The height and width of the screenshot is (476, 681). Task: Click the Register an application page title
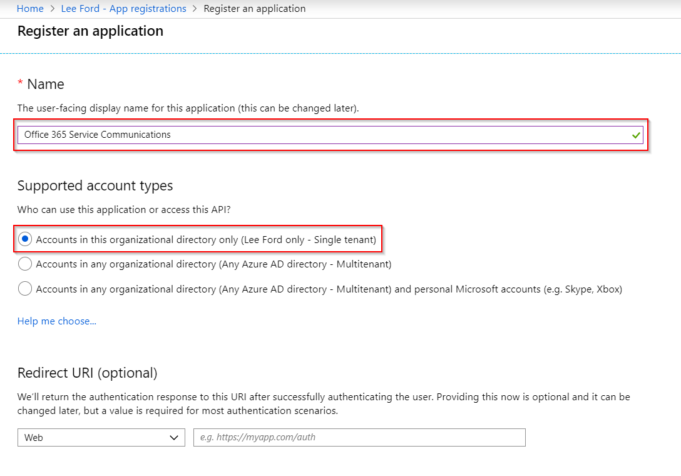pyautogui.click(x=90, y=31)
